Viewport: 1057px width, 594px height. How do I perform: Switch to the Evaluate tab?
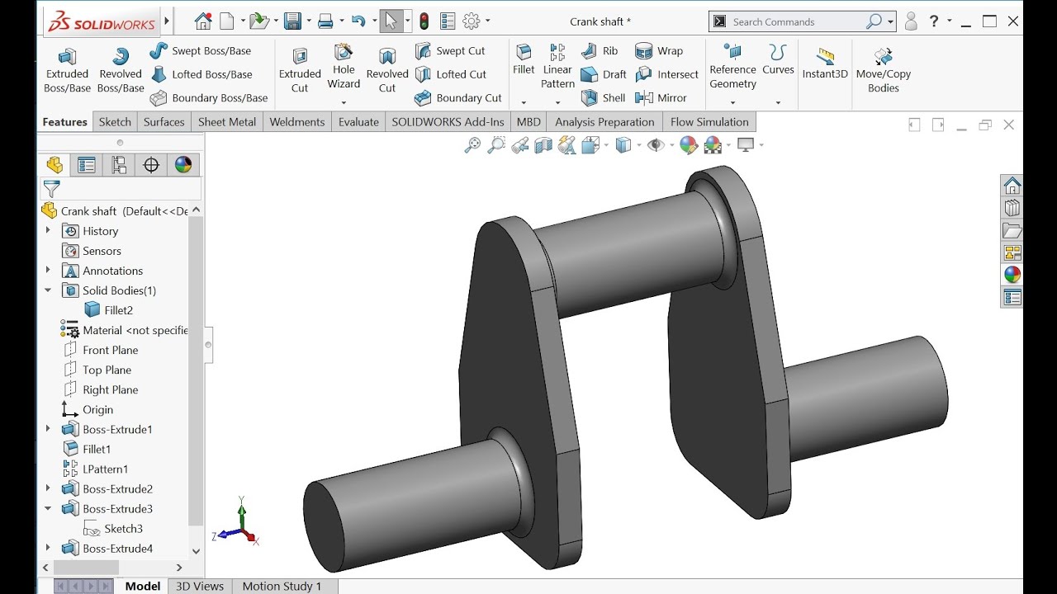coord(358,122)
